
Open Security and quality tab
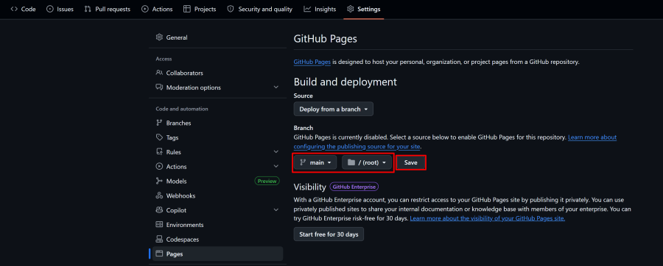coord(259,9)
